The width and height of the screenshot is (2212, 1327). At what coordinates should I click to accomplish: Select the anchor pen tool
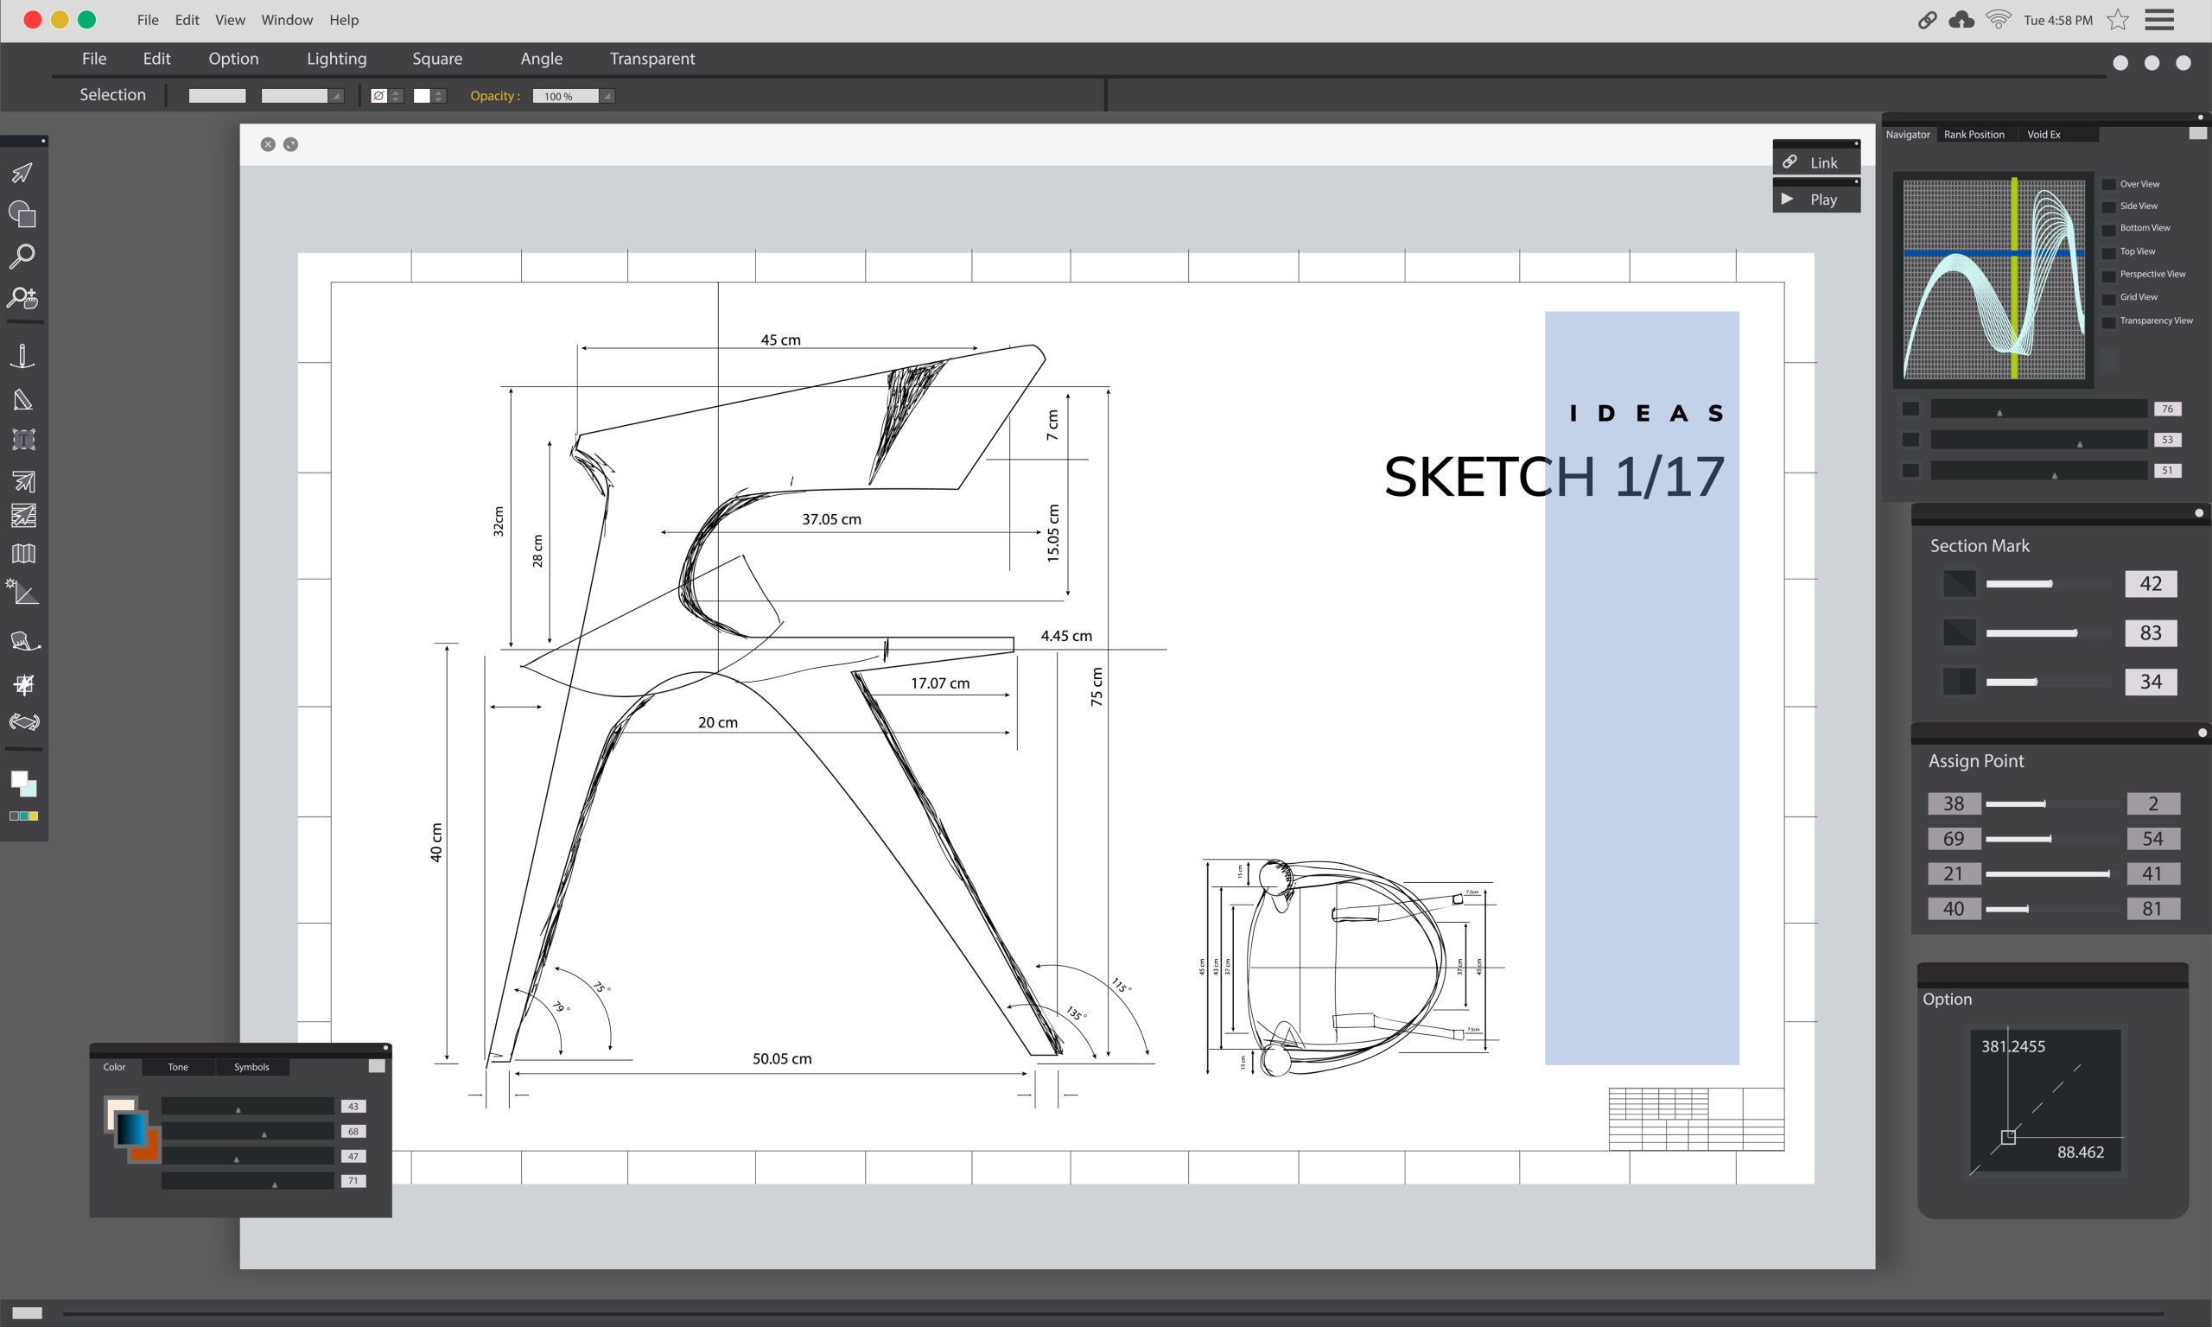(x=22, y=355)
